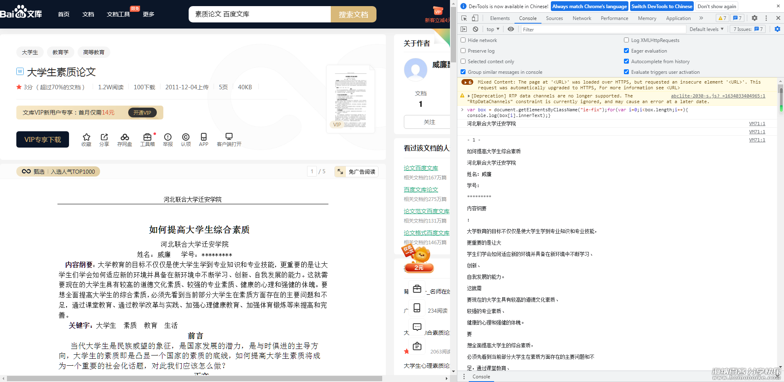This screenshot has height=382, width=784.
Task: Open in client icon (客户端打开)
Action: pos(229,137)
